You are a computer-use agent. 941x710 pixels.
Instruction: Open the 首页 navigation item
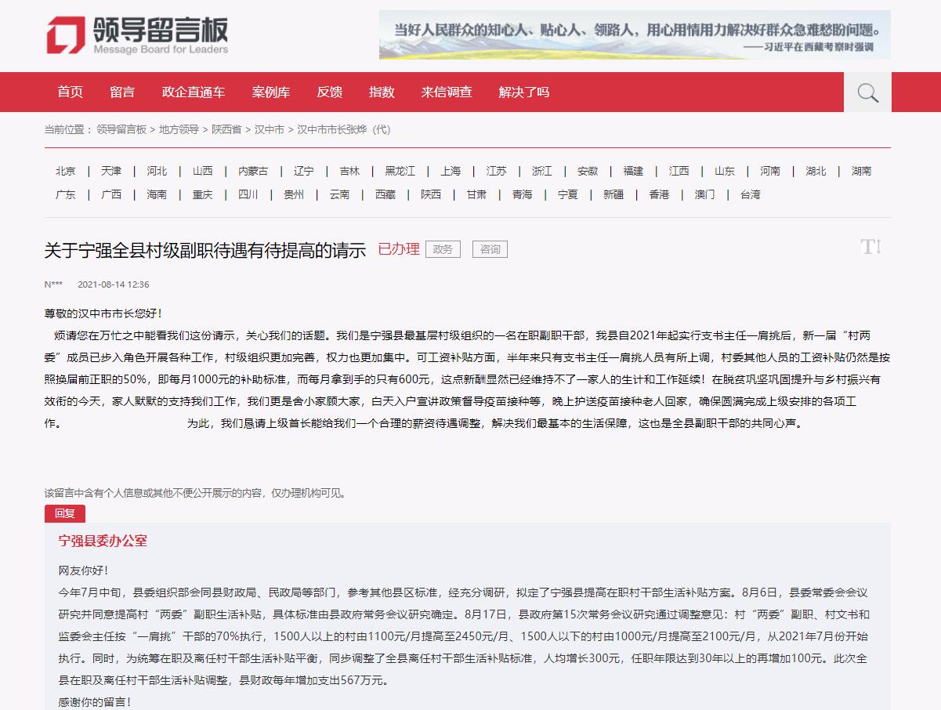tap(70, 92)
